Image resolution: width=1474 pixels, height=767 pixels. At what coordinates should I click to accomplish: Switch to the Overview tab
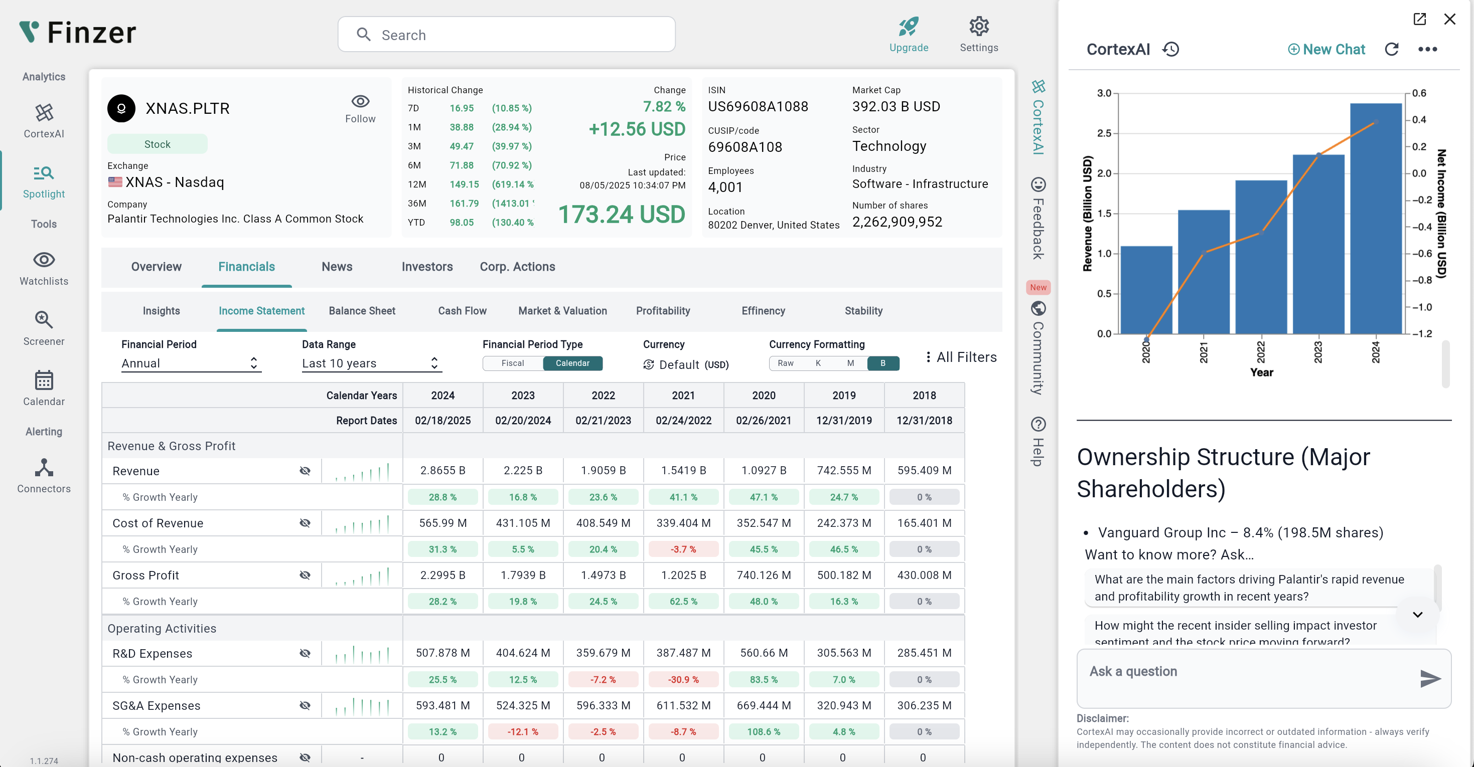point(156,267)
